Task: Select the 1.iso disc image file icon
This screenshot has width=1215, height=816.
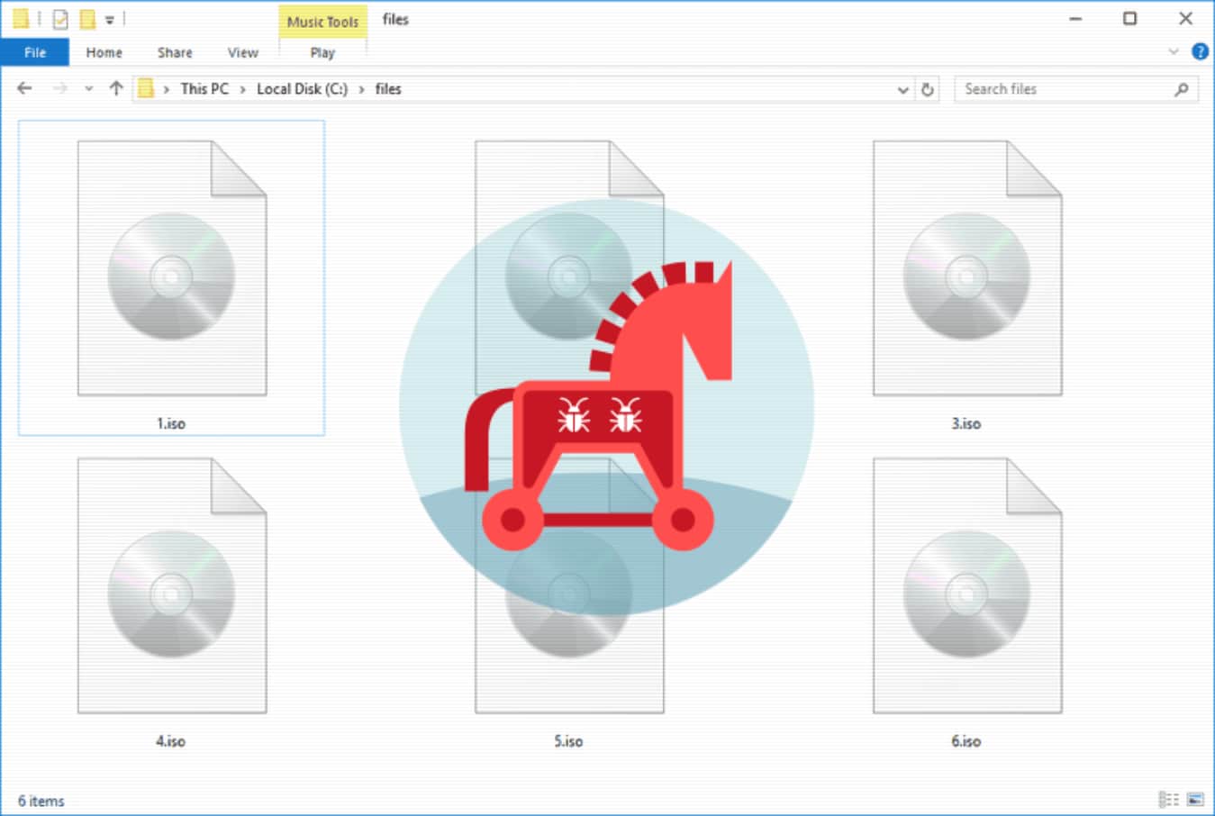Action: 172,267
